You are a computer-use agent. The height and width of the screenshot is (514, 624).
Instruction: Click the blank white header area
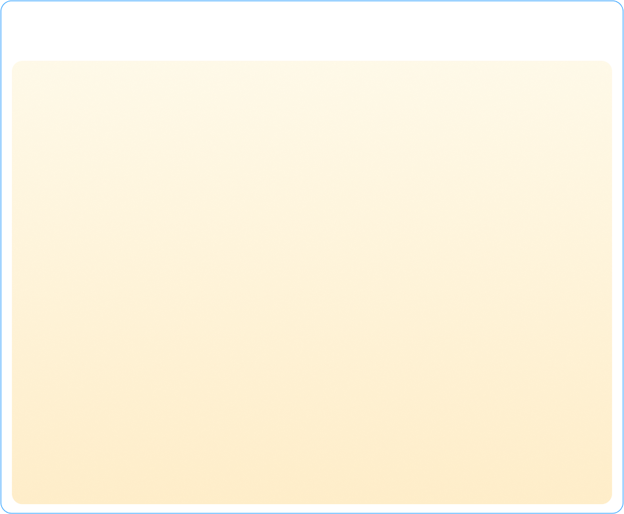(x=312, y=31)
